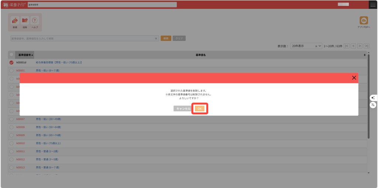Viewport: 378px width, 188px height.
Task: Close the delete confirmation dialog with X
Action: click(354, 78)
